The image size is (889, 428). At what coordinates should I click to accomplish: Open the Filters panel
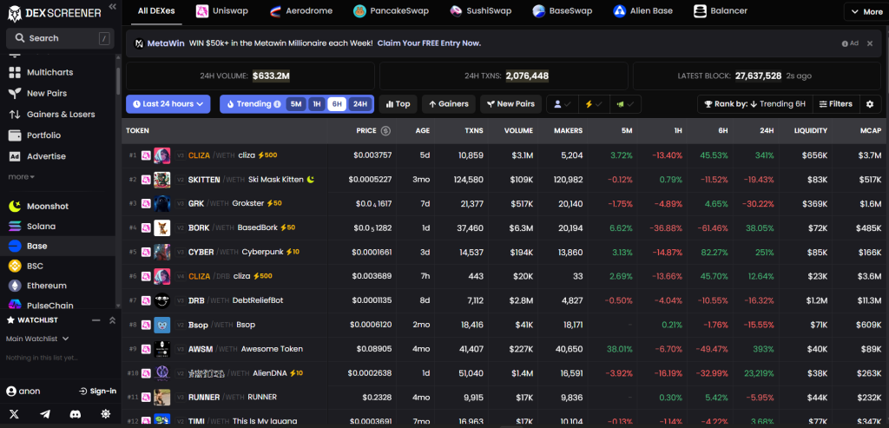(836, 104)
